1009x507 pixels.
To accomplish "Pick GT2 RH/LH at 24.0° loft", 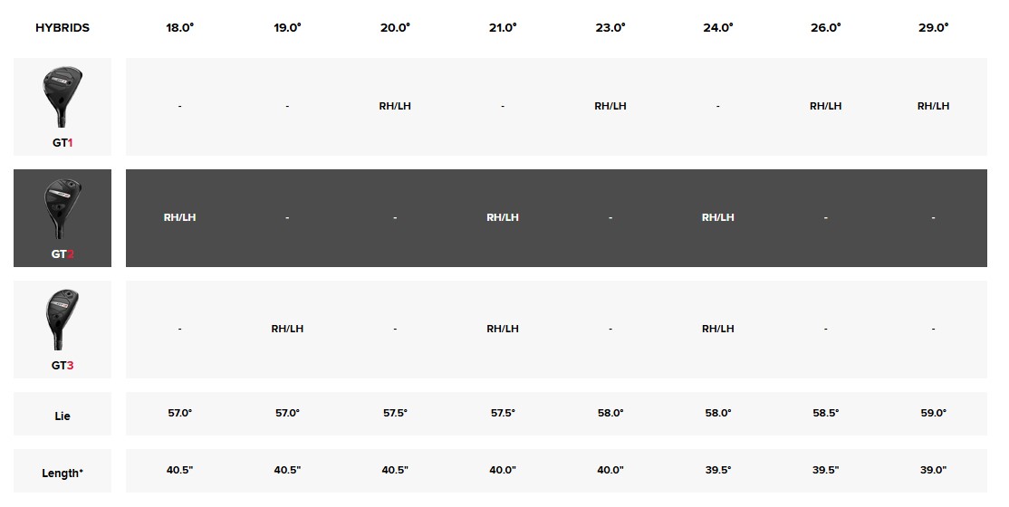I will pyautogui.click(x=718, y=217).
